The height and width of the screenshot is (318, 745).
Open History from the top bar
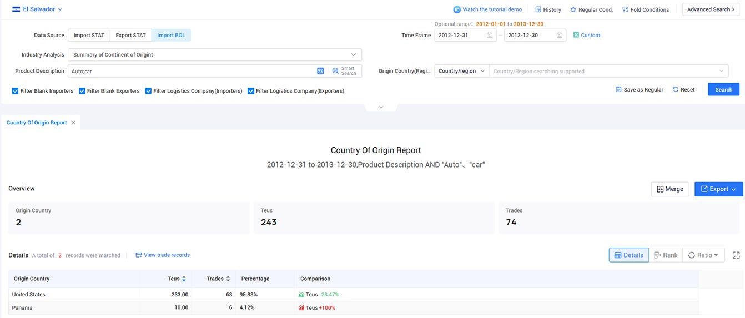pos(548,9)
